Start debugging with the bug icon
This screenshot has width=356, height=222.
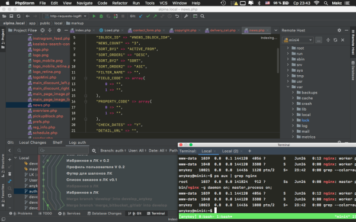point(101,16)
